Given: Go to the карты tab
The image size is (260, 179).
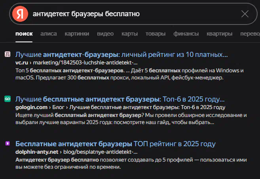Looking at the screenshot, I should (x=130, y=34).
